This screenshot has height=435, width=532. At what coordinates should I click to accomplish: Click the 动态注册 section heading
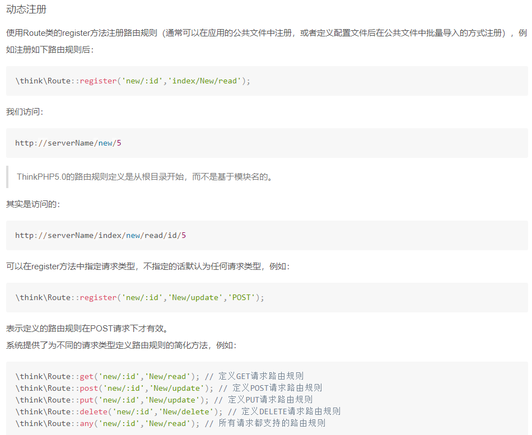pyautogui.click(x=27, y=10)
